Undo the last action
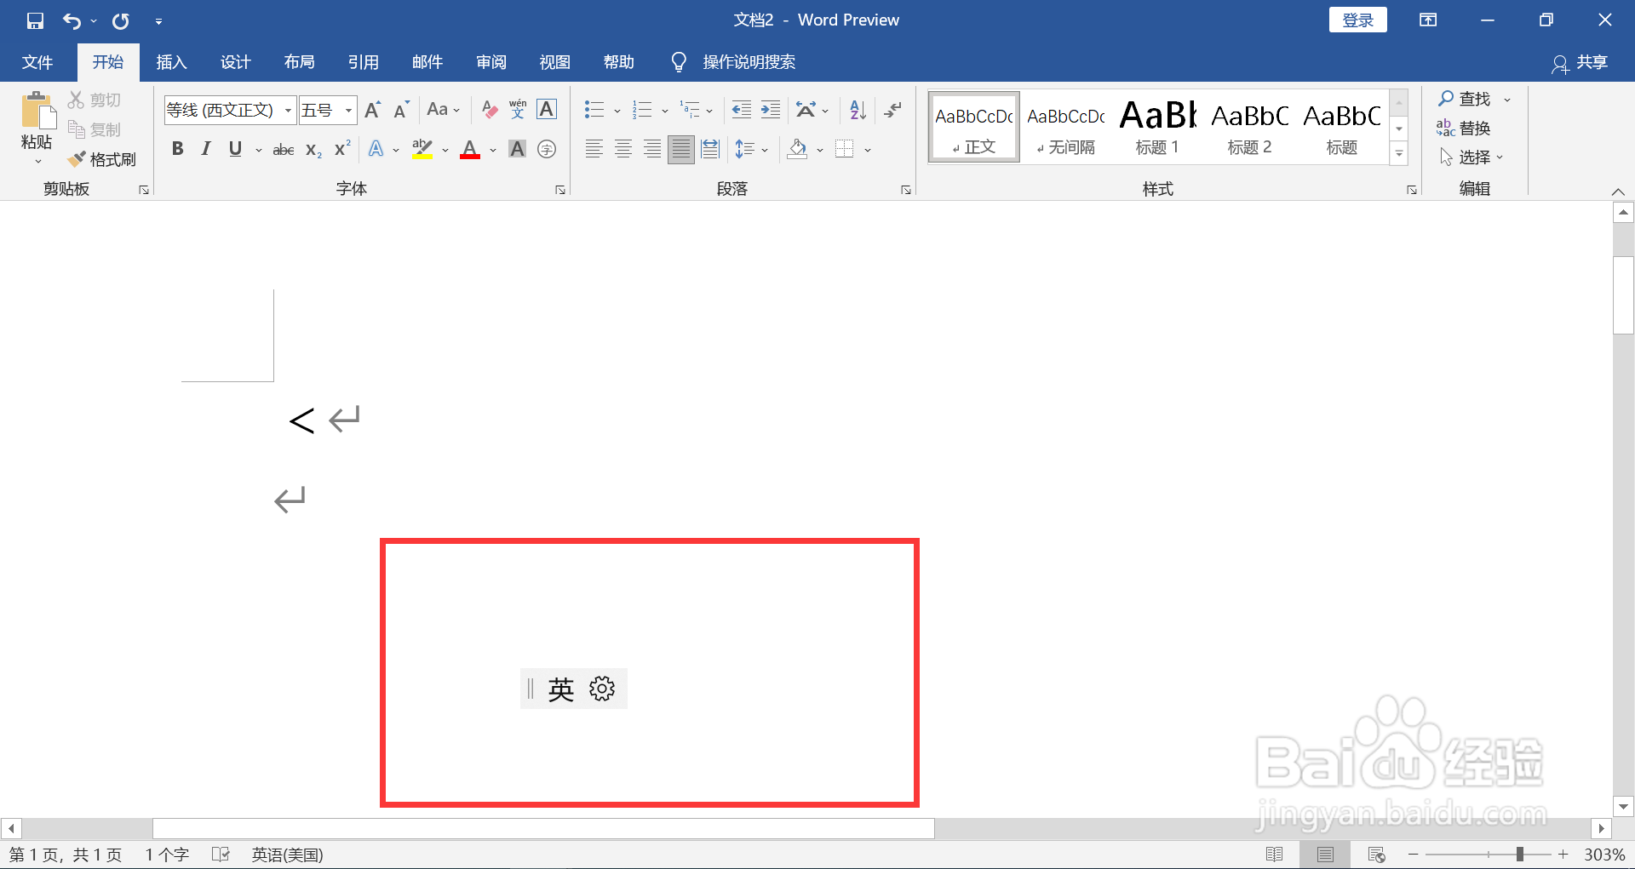The width and height of the screenshot is (1635, 869). (x=72, y=20)
